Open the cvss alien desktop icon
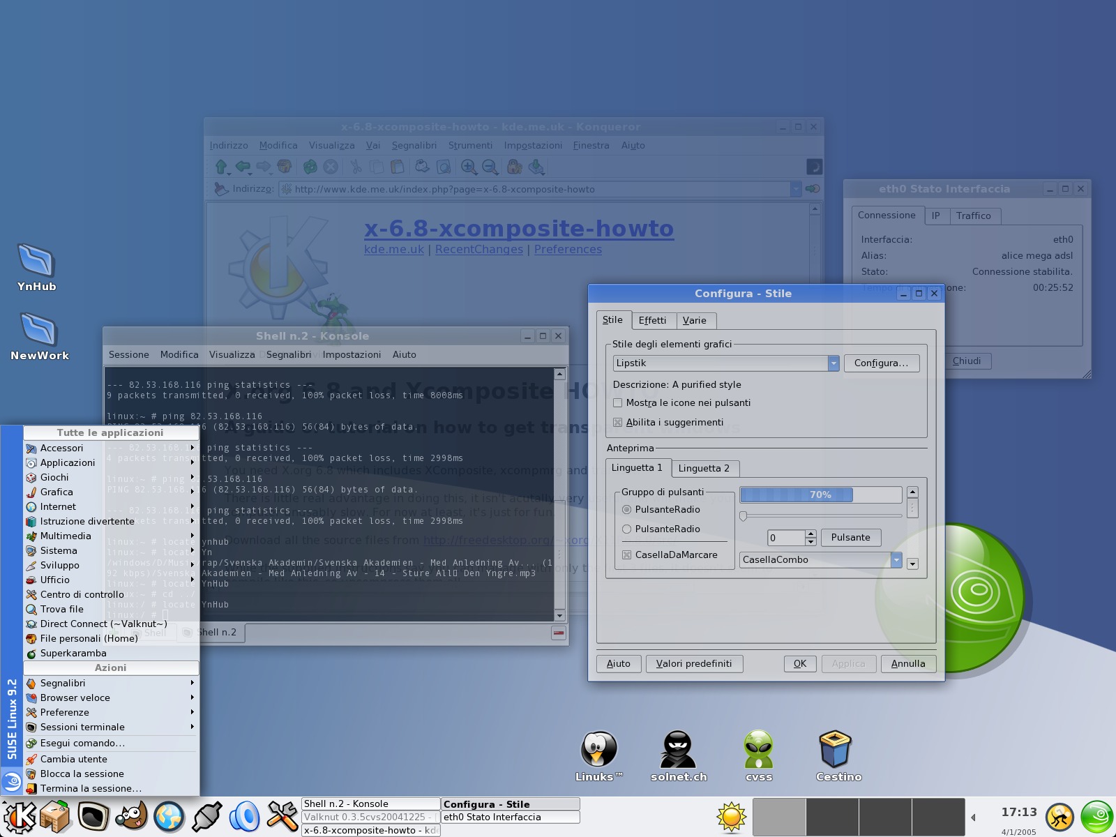This screenshot has height=837, width=1116. pos(759,756)
